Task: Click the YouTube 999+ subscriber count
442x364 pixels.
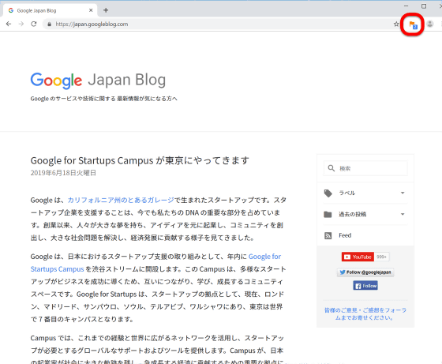Action: point(382,257)
